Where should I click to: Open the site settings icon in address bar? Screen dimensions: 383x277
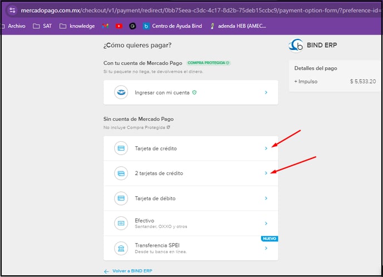tap(12, 10)
